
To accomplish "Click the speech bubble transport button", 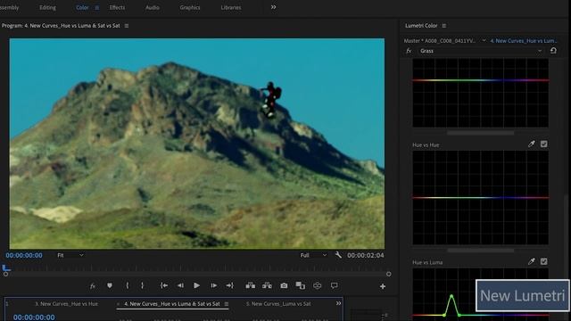I will [334, 285].
